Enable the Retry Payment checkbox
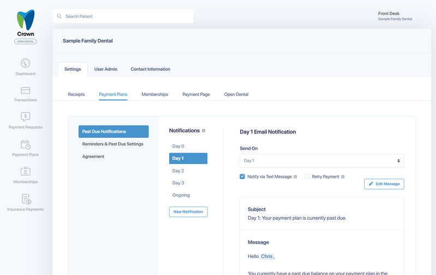The width and height of the screenshot is (436, 275). tap(307, 177)
